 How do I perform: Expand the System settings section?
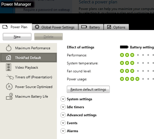(x=63, y=99)
